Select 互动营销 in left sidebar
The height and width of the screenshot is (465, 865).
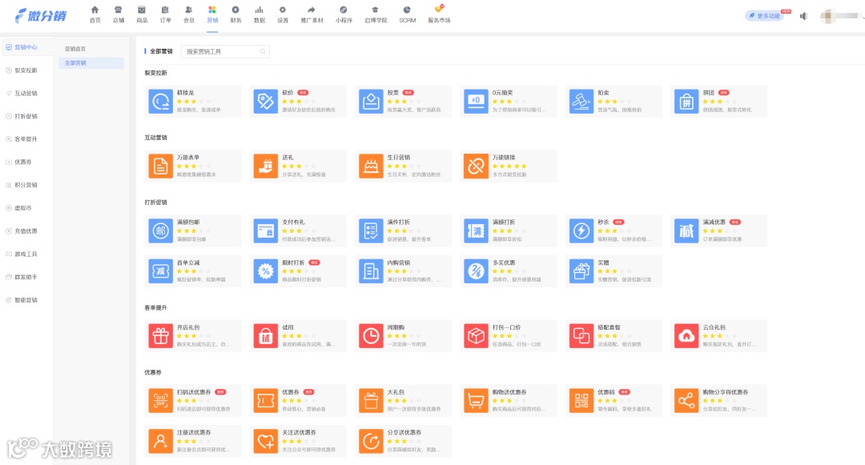[26, 94]
